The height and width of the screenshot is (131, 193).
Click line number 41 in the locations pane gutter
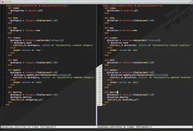pos(100,105)
